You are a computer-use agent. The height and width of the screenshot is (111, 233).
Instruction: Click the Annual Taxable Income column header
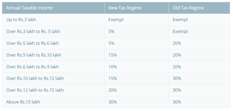point(30,8)
